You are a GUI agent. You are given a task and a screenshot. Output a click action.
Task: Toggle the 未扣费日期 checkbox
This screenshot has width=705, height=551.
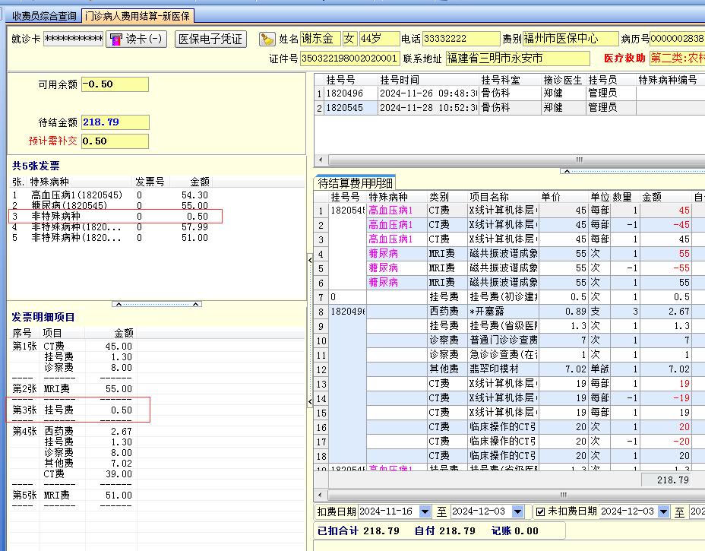tap(540, 511)
